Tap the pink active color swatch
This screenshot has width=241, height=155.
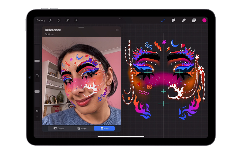point(204,20)
